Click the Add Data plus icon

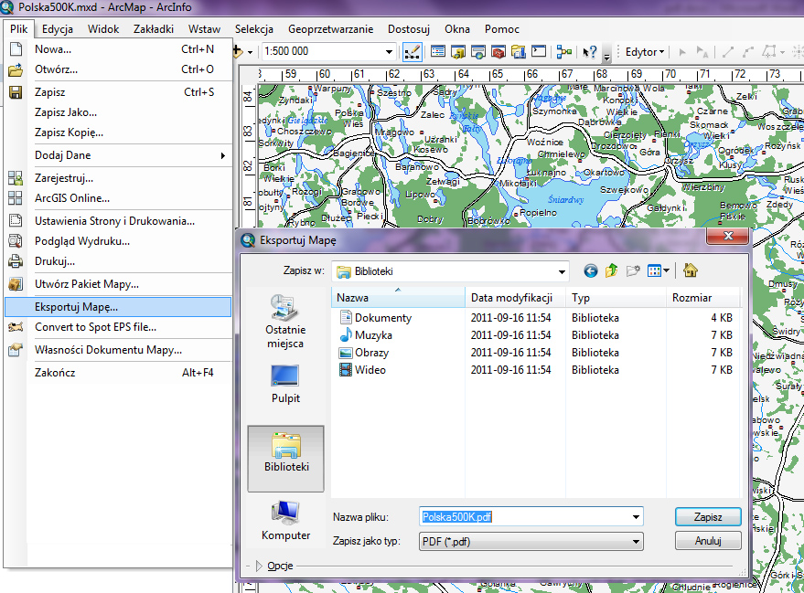click(x=238, y=52)
